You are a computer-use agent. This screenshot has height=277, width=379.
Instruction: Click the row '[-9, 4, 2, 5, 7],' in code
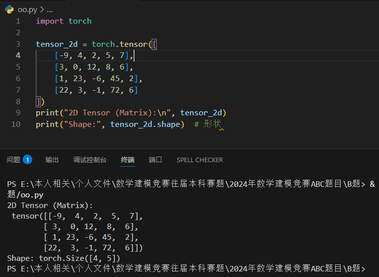[x=94, y=55]
